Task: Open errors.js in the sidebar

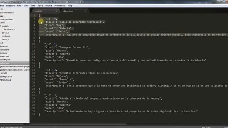Action: (x=6, y=33)
